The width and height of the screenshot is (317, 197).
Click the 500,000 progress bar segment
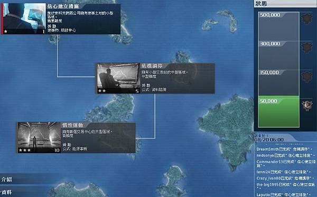click(x=278, y=26)
